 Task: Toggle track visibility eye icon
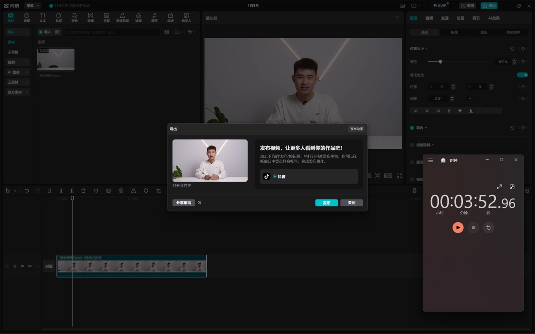coord(22,266)
